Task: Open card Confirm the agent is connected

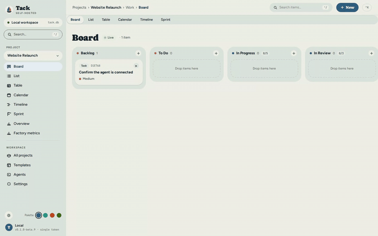Action: click(x=109, y=72)
